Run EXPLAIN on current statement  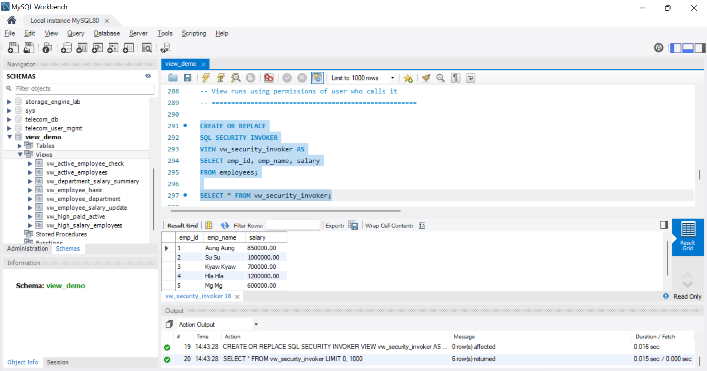tap(236, 78)
